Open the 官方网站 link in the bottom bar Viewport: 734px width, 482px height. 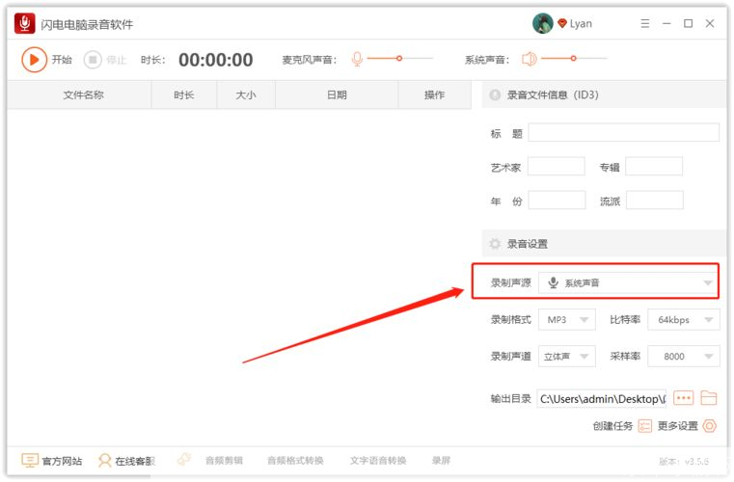click(52, 461)
